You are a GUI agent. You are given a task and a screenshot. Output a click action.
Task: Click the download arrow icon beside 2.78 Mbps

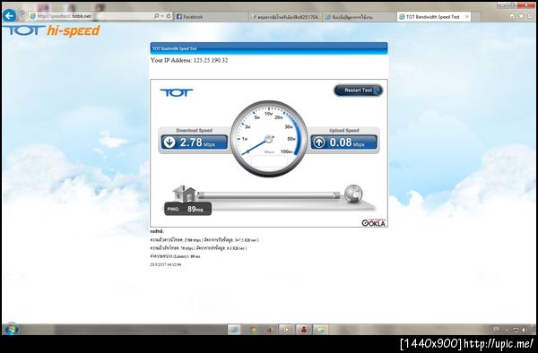(169, 142)
